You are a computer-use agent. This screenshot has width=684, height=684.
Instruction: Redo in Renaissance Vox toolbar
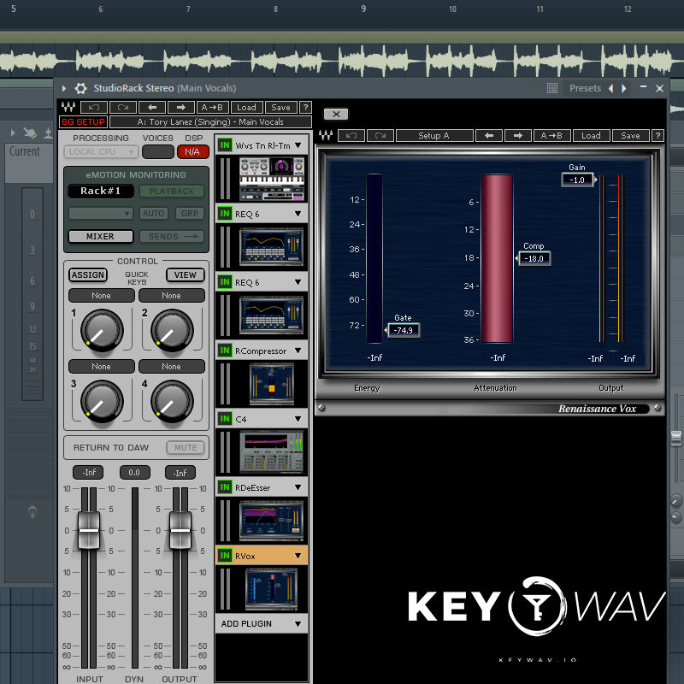(x=380, y=135)
